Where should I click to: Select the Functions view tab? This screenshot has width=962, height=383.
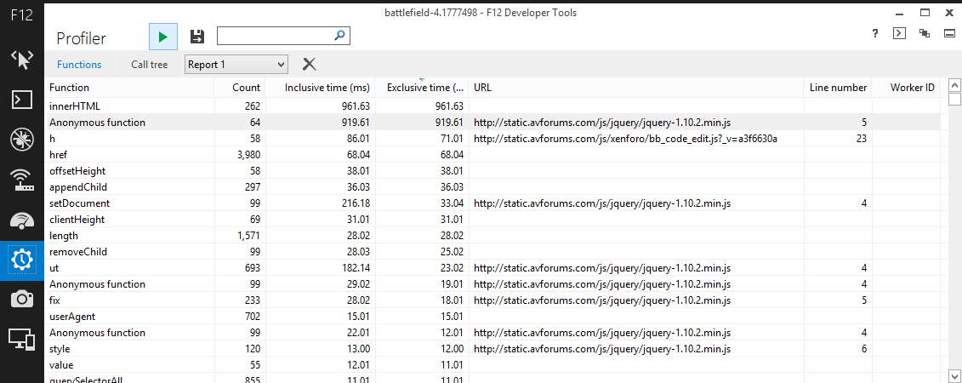click(79, 65)
